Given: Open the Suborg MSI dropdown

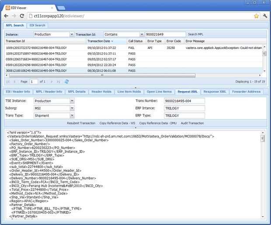Looking at the screenshot, I should pos(72,108).
